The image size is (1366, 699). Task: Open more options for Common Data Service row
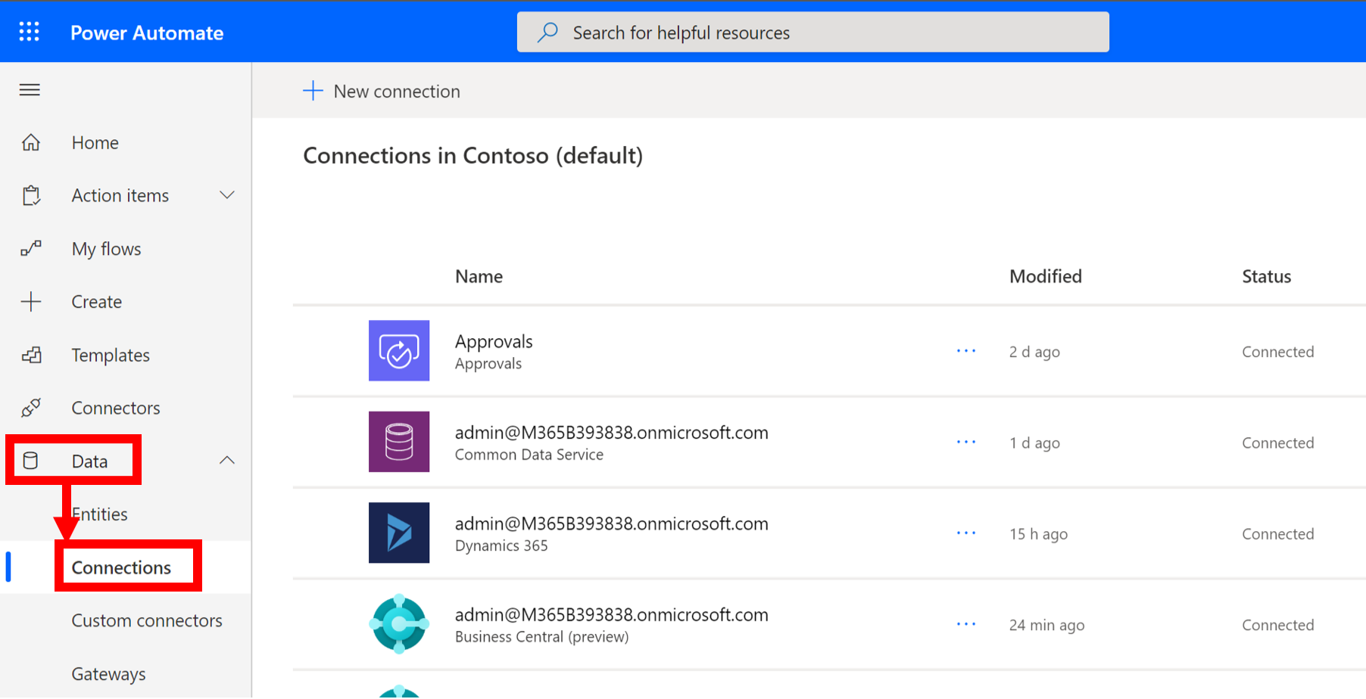coord(966,442)
